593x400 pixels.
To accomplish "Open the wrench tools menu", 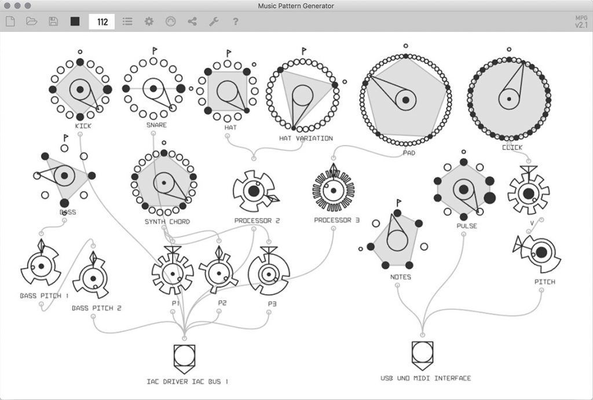I will tap(214, 21).
